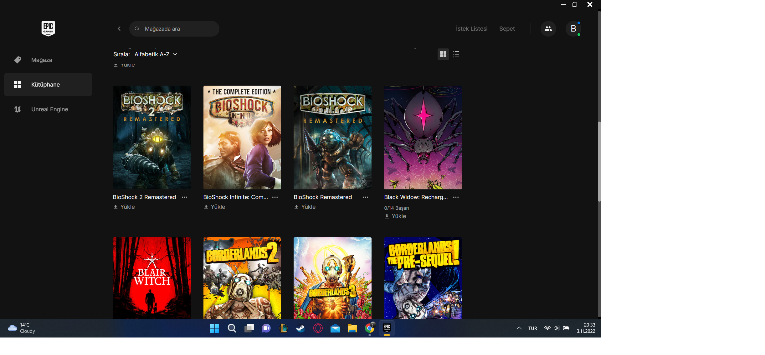Screen dimensions: 765x355
Task: Switch to grid view
Action: (443, 54)
